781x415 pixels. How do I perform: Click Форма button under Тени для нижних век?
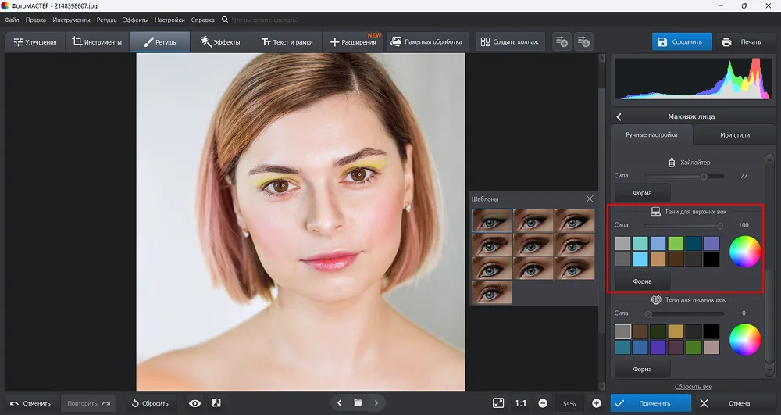642,369
